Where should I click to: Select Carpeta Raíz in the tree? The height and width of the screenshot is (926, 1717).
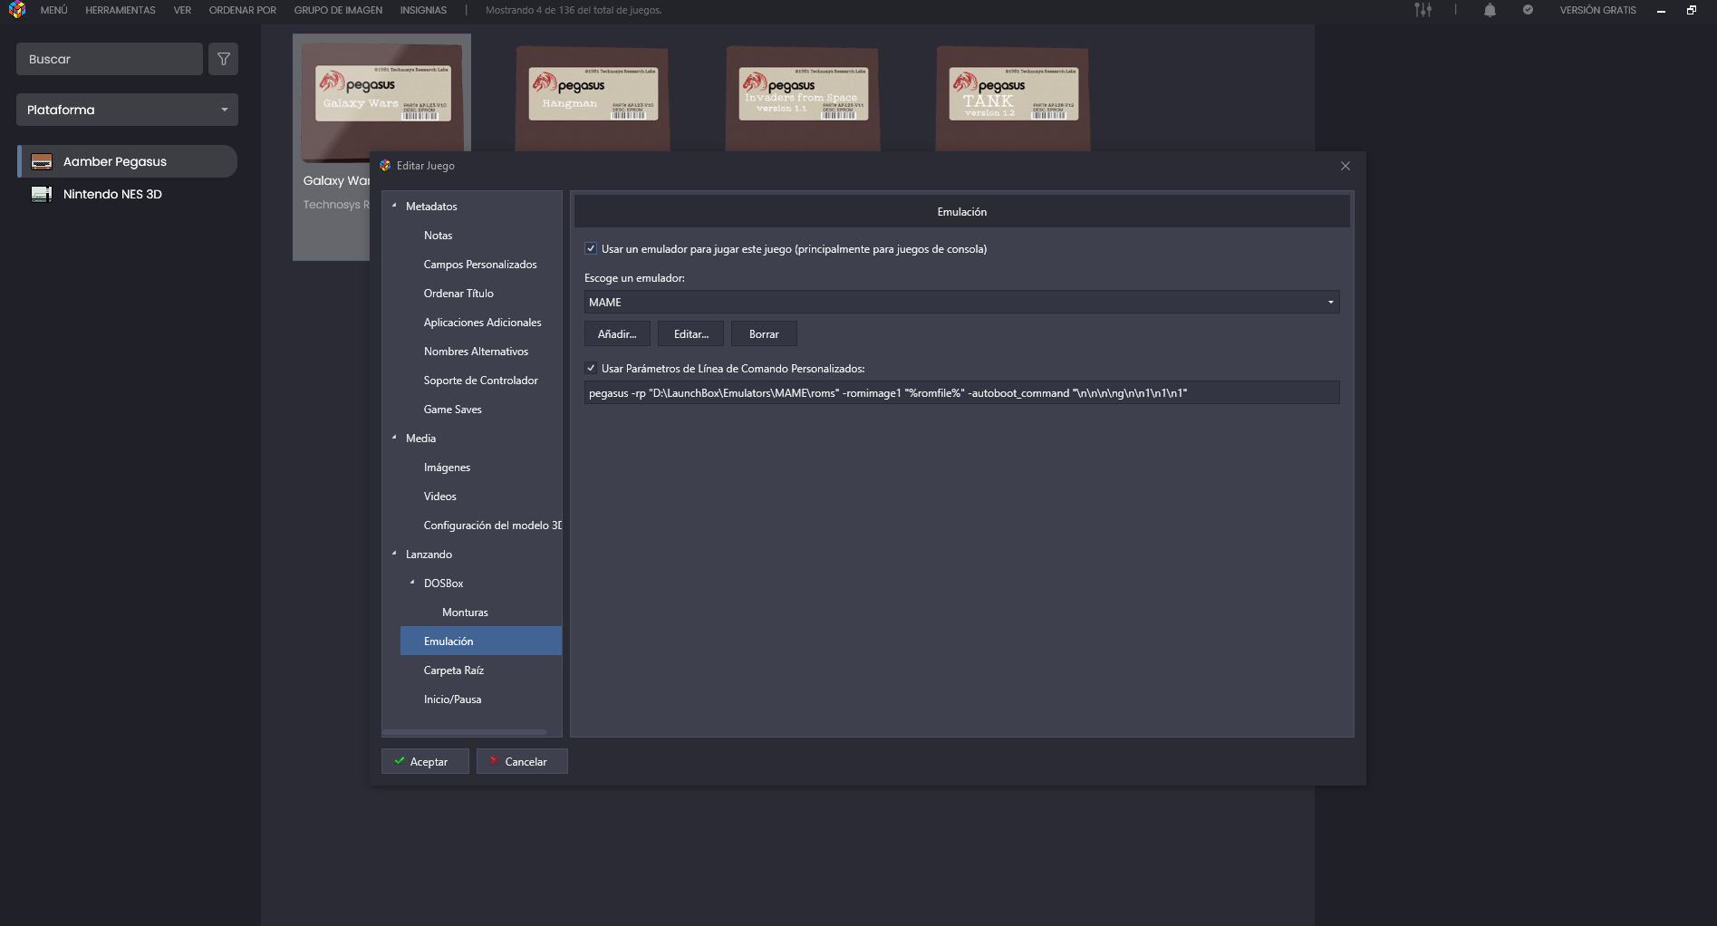[453, 670]
